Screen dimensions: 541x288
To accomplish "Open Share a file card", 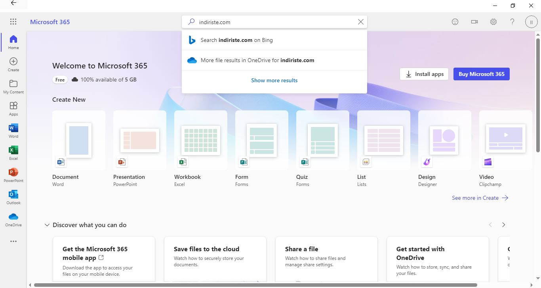I will click(x=326, y=260).
